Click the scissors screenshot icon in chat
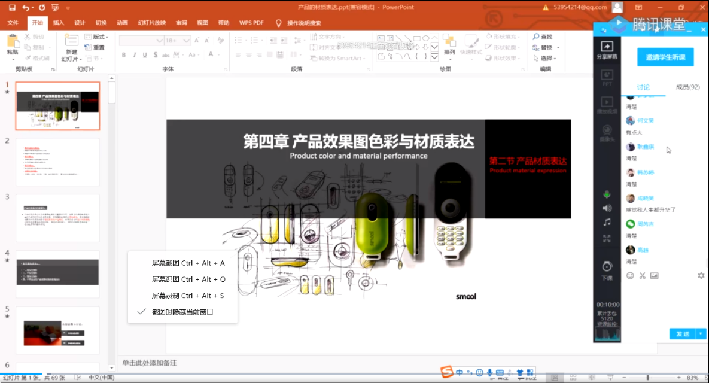 pyautogui.click(x=642, y=276)
